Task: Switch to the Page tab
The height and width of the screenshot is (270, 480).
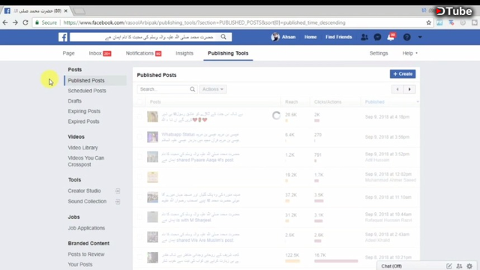Action: [68, 53]
